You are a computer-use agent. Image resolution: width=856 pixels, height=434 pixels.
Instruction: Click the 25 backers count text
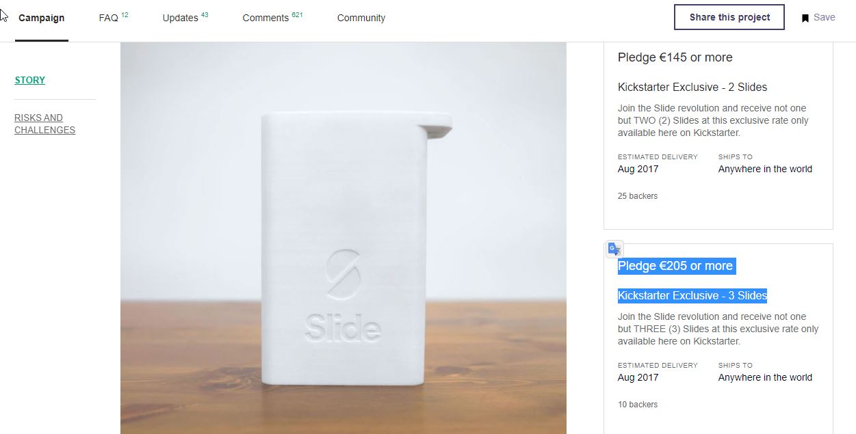click(x=638, y=196)
